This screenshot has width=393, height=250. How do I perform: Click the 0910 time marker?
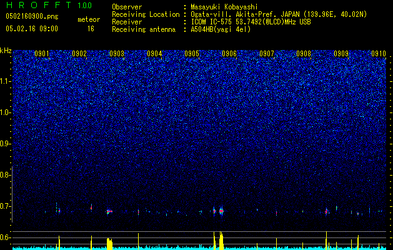click(379, 54)
